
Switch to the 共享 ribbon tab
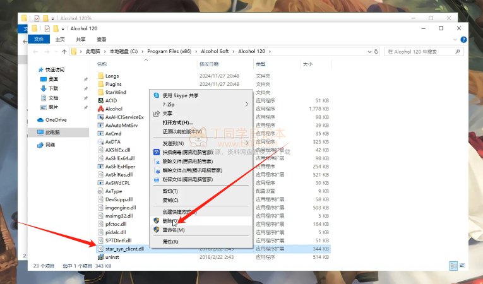click(81, 39)
